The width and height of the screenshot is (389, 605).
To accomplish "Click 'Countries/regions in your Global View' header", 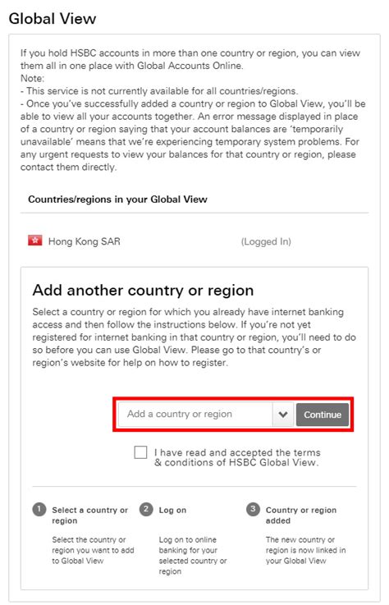I will (117, 199).
